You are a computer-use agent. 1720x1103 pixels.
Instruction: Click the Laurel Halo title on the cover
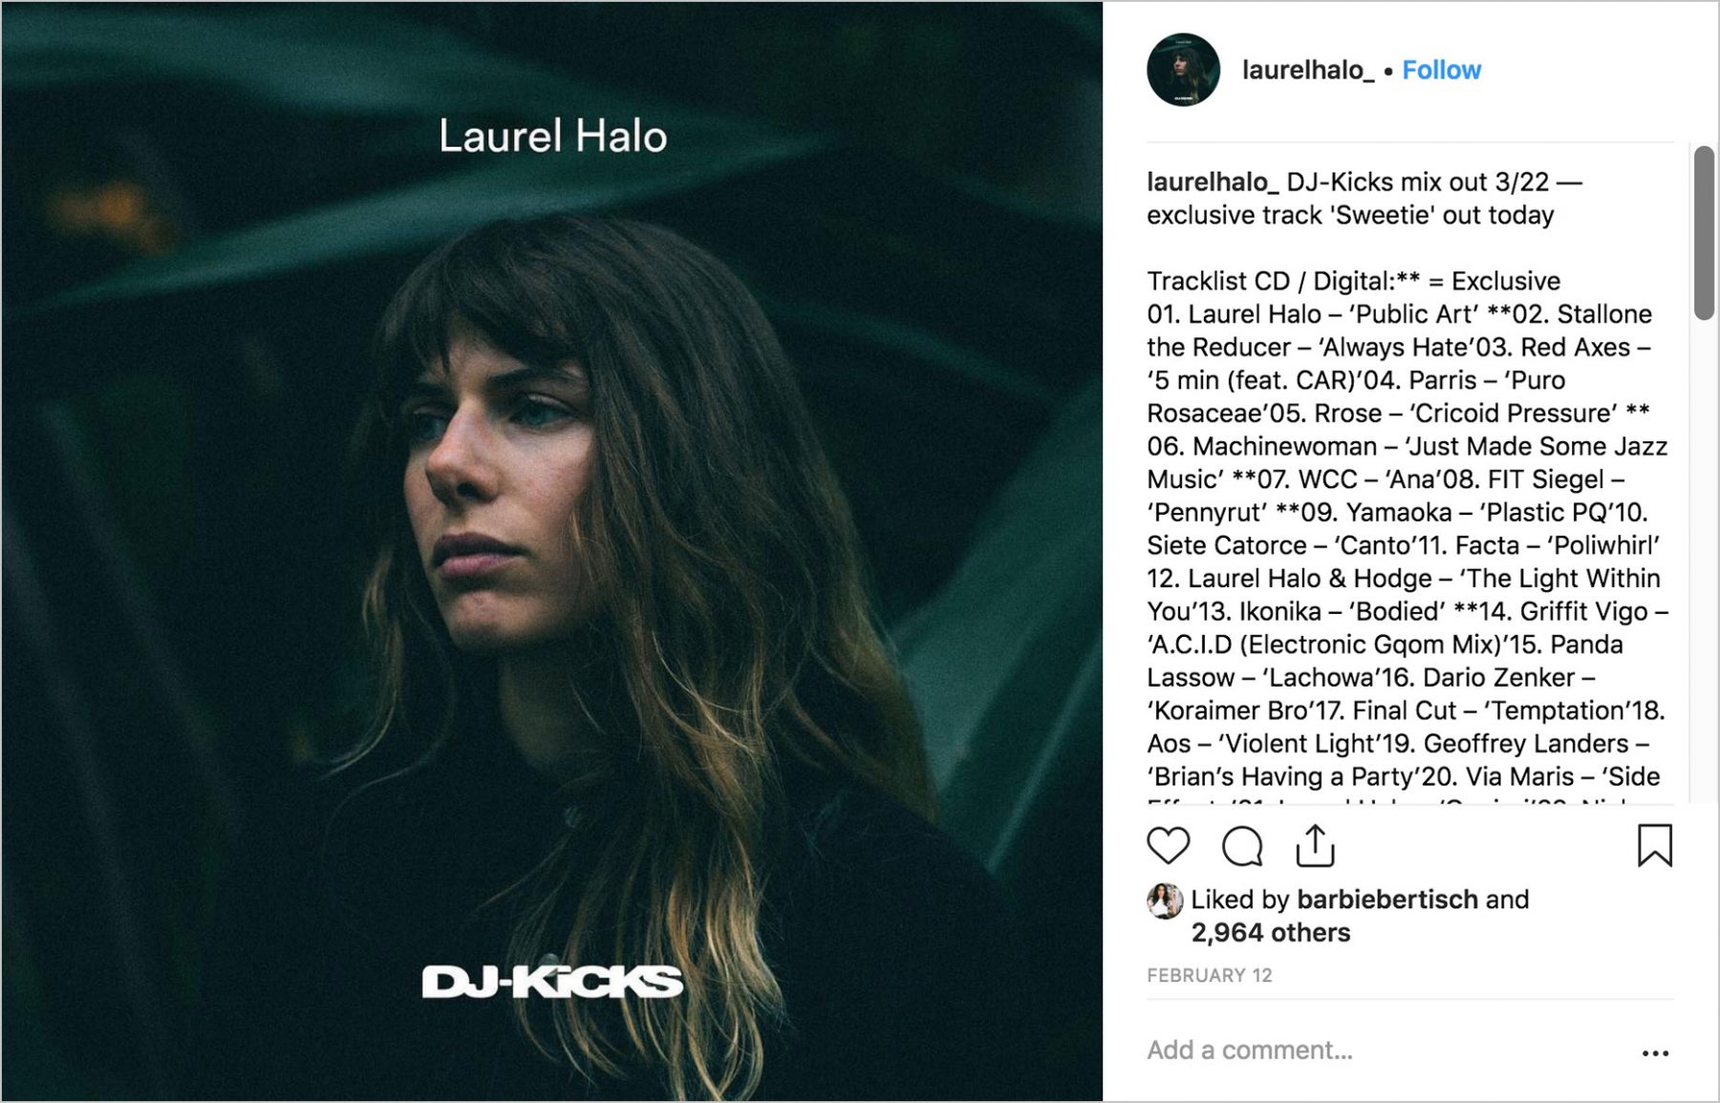552,136
